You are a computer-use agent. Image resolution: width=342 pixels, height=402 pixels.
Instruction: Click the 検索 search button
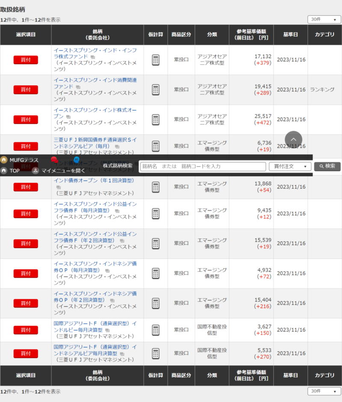[x=327, y=166]
